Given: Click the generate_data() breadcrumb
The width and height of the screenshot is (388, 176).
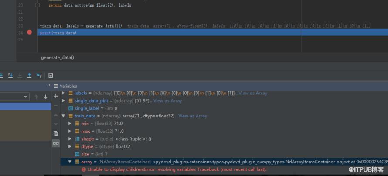Looking at the screenshot, I should pyautogui.click(x=58, y=58).
